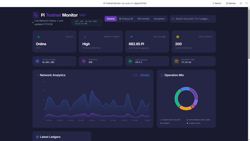250x141 pixels.
Task: Toggle the TPS series in Network Analytics
Action: click(136, 75)
